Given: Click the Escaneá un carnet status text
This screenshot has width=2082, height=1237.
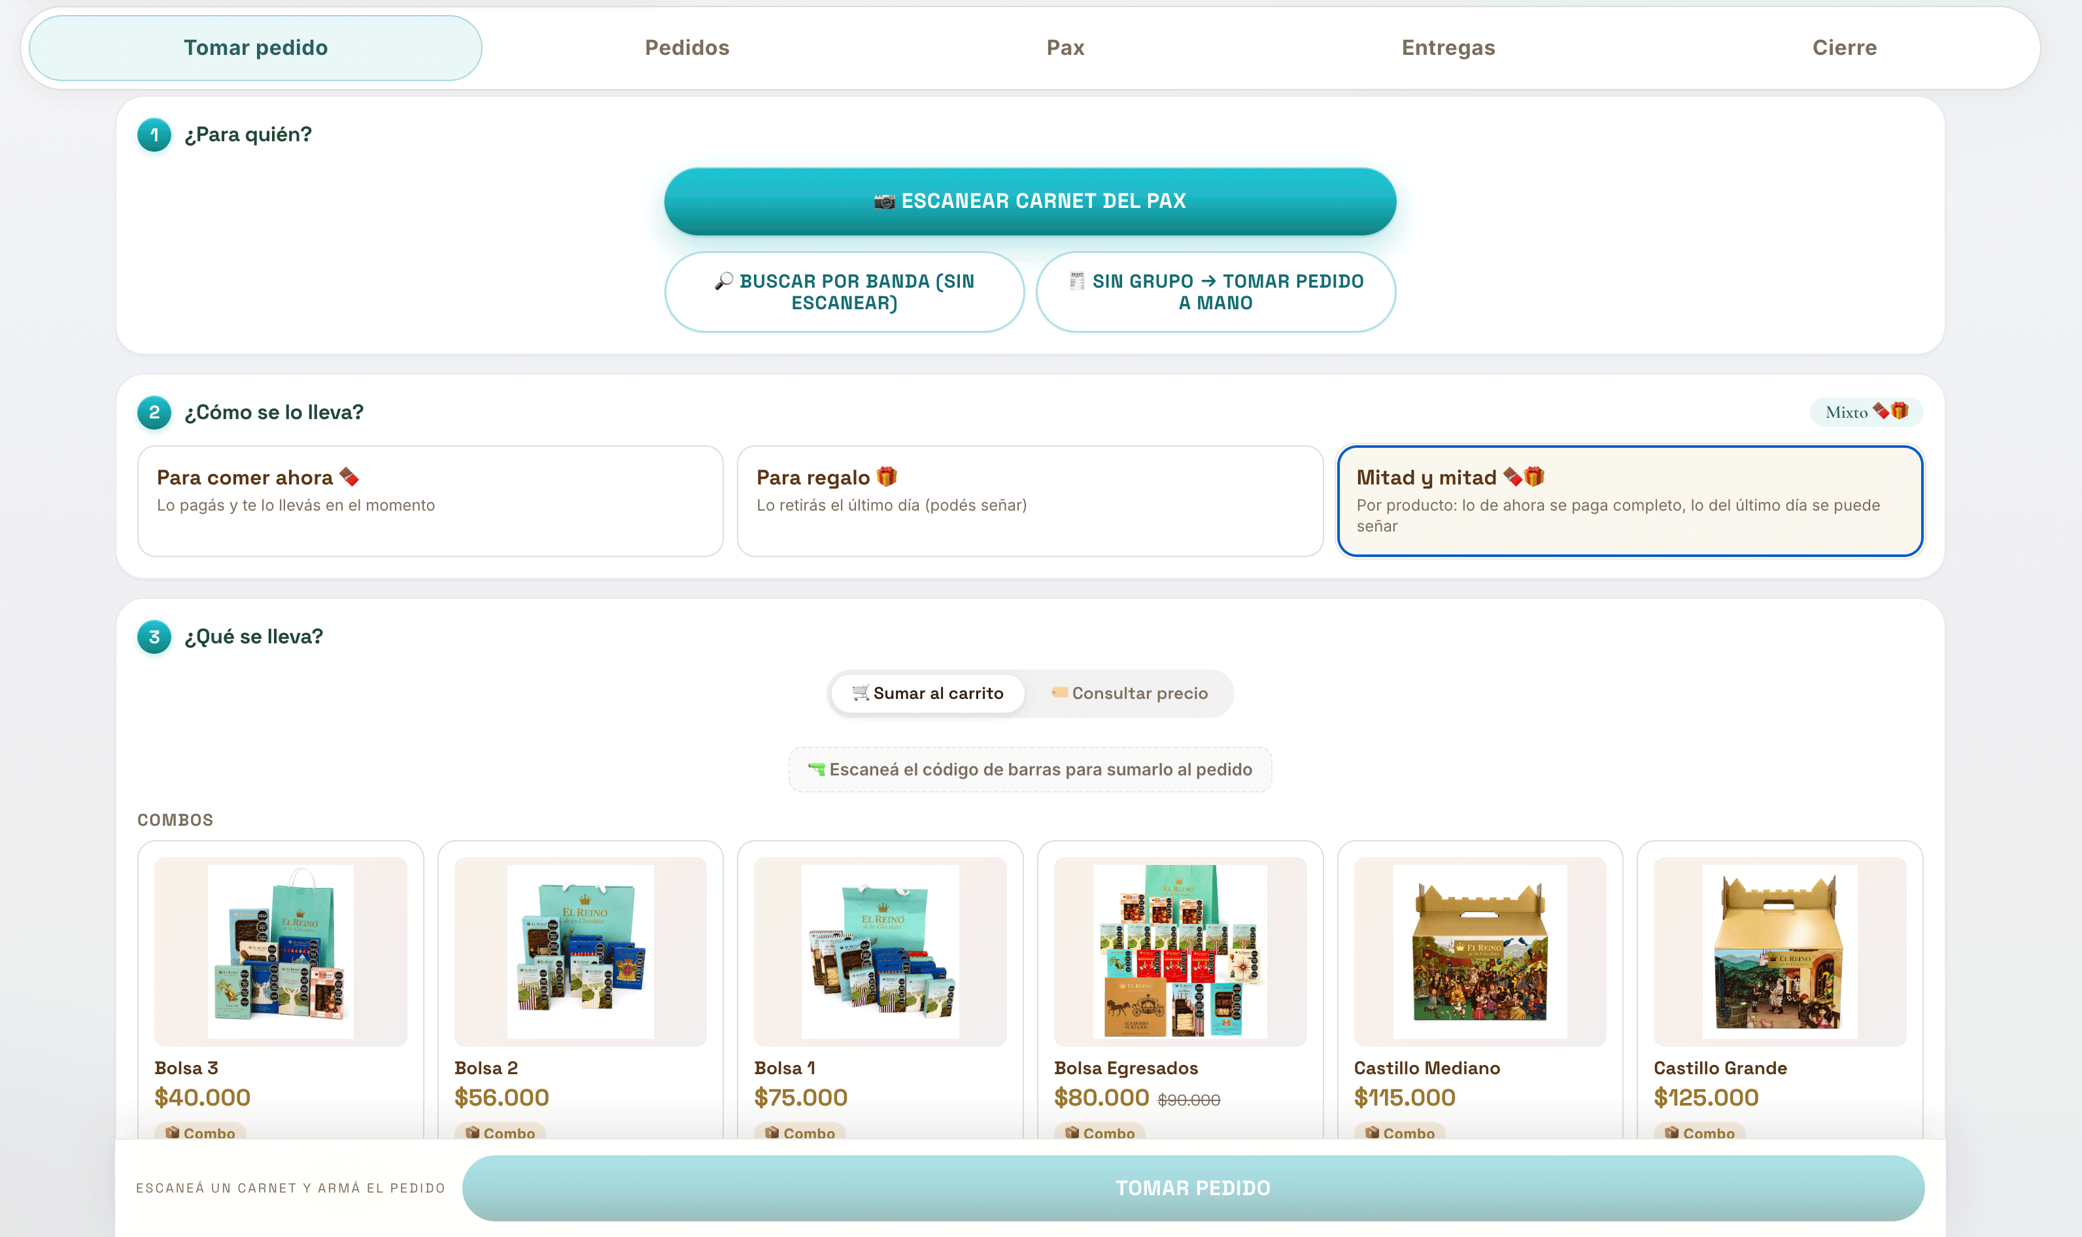Looking at the screenshot, I should tap(290, 1188).
